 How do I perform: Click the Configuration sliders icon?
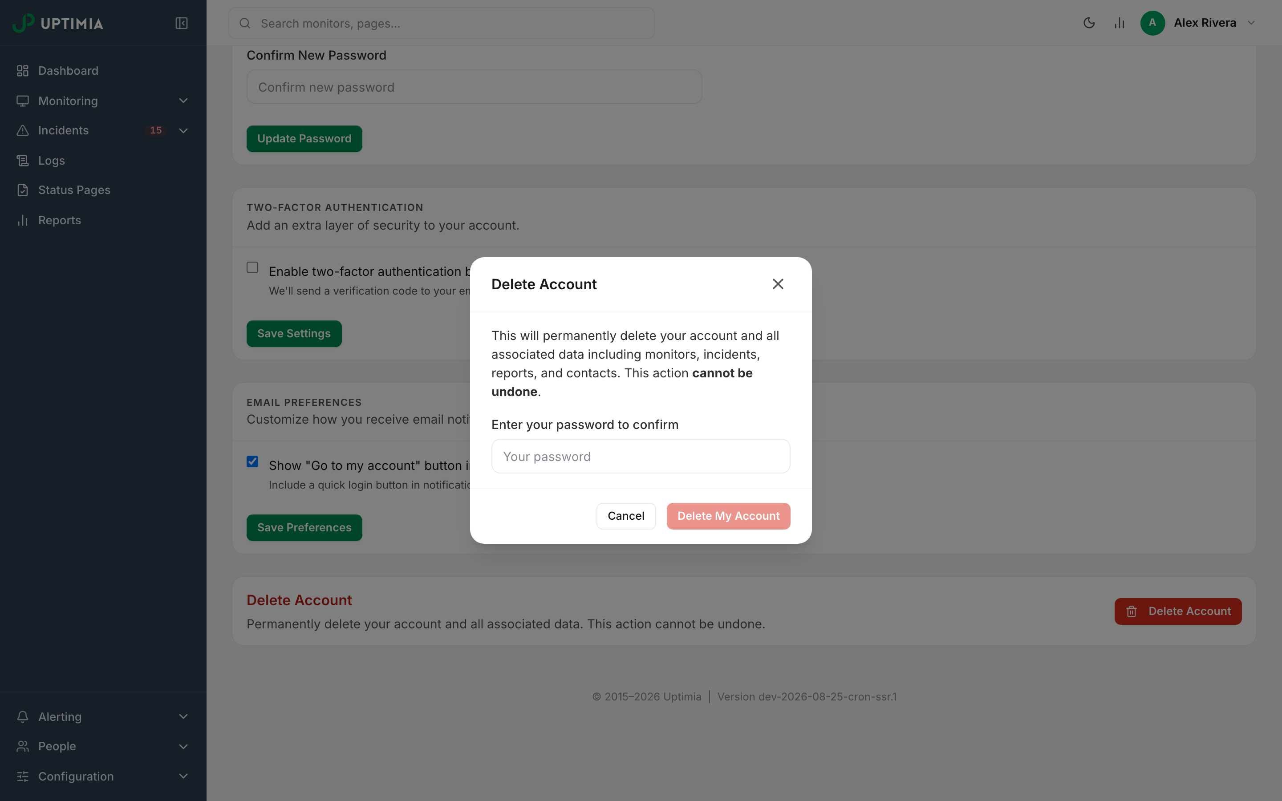tap(22, 777)
